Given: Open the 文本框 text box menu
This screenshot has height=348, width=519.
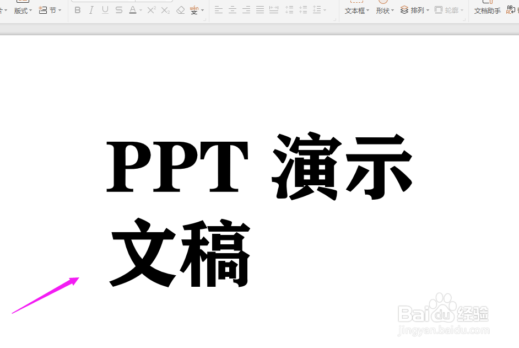Looking at the screenshot, I should click(356, 9).
